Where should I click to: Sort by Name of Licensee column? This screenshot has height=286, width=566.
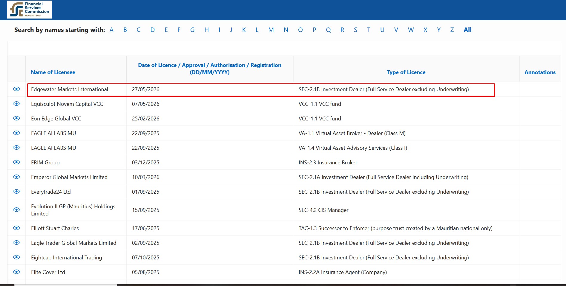coord(53,72)
